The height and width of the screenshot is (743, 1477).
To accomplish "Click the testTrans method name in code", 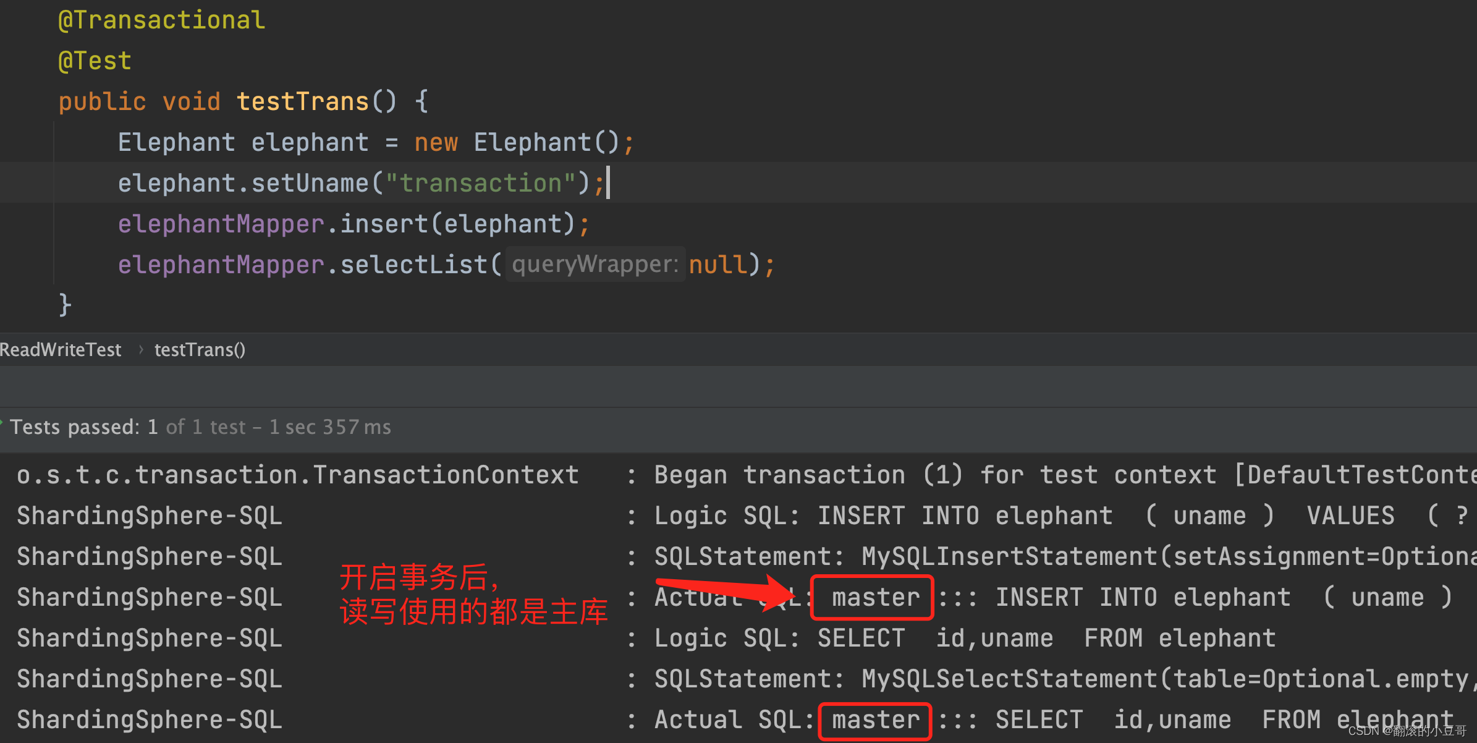I will (302, 102).
